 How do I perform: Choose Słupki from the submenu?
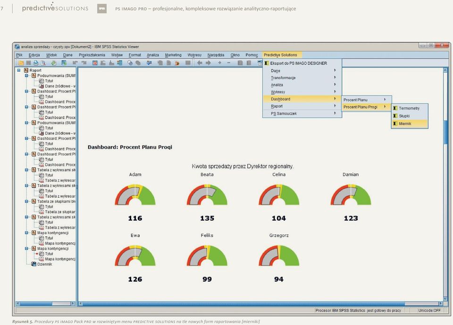point(410,116)
